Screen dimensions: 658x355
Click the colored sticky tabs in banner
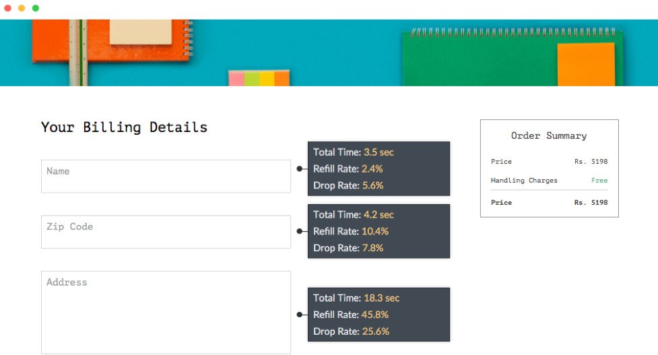259,78
